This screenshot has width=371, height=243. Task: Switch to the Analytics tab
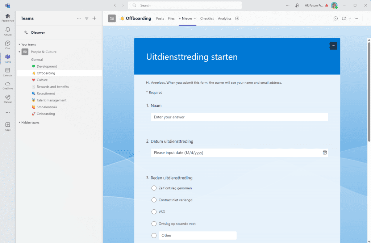click(x=225, y=18)
